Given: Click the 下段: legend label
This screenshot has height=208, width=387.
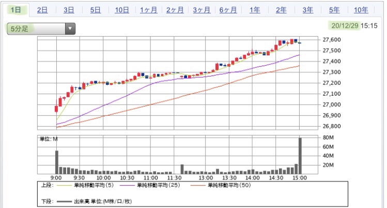Looking at the screenshot, I should [47, 201].
